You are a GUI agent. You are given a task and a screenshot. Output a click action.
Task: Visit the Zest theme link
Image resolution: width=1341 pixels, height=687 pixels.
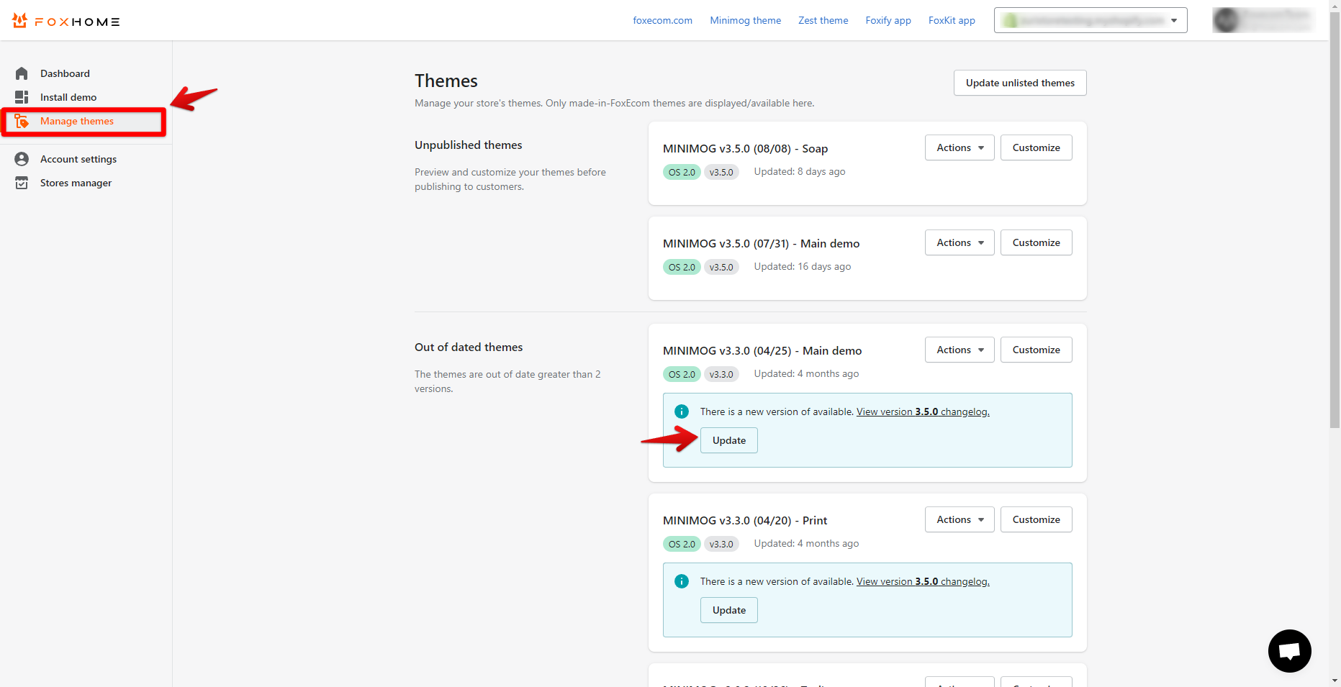click(x=823, y=20)
